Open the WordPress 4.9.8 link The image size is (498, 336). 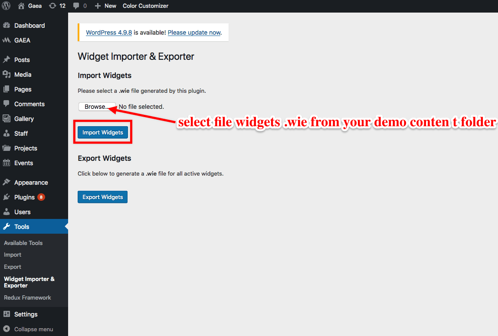(x=109, y=33)
